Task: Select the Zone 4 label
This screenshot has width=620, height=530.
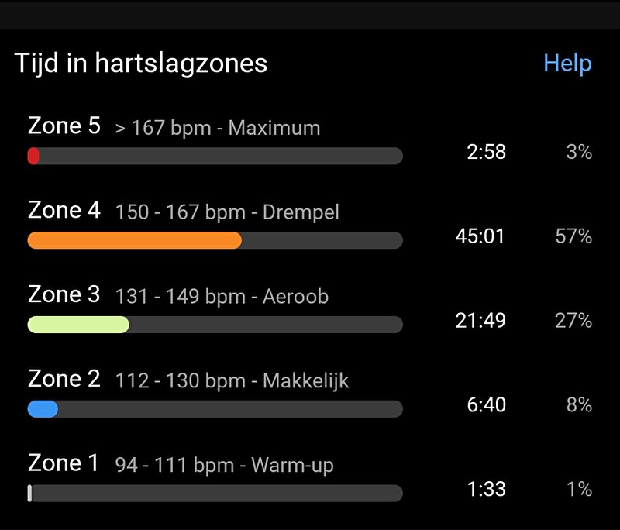Action: click(x=64, y=210)
